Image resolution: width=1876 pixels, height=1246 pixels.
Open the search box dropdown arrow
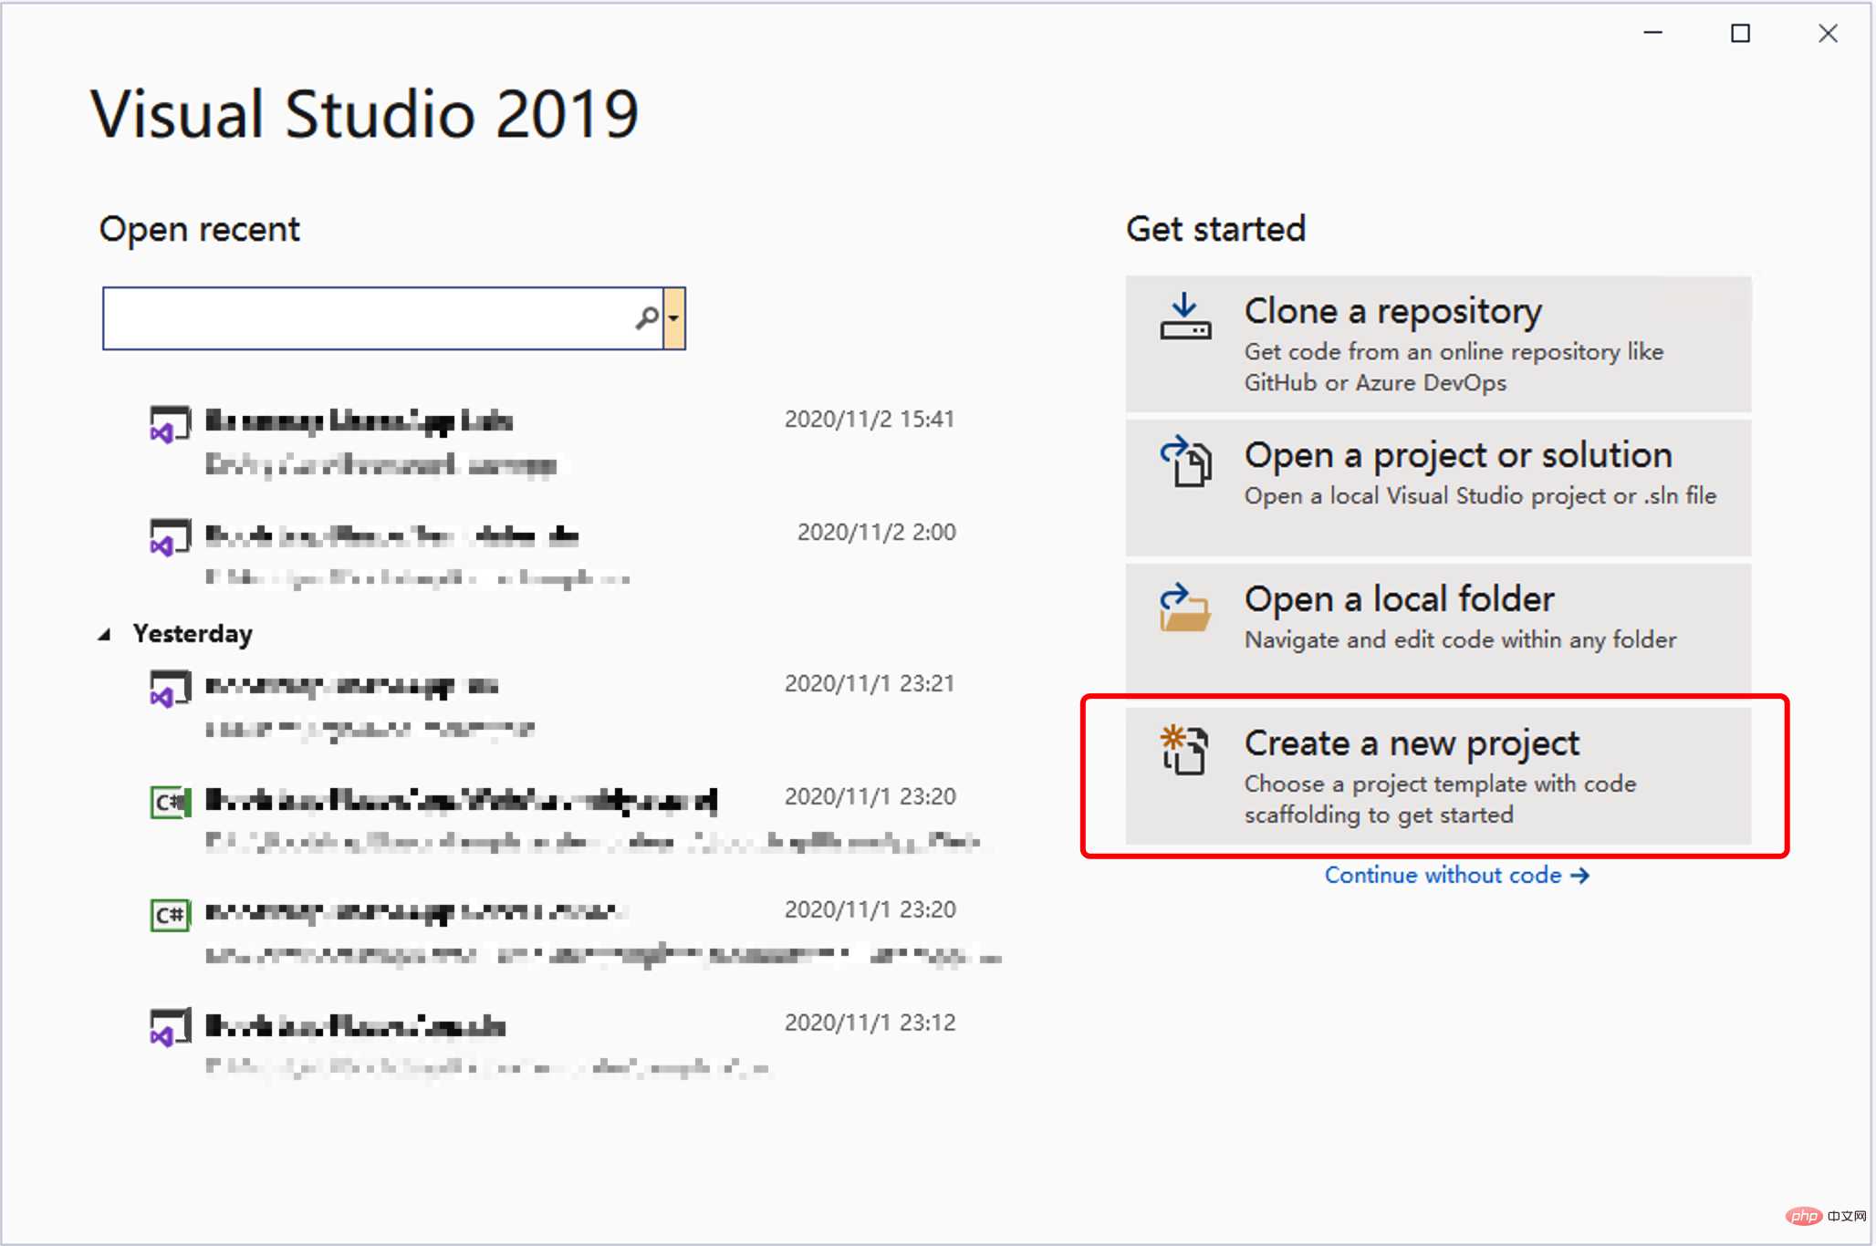click(x=674, y=318)
